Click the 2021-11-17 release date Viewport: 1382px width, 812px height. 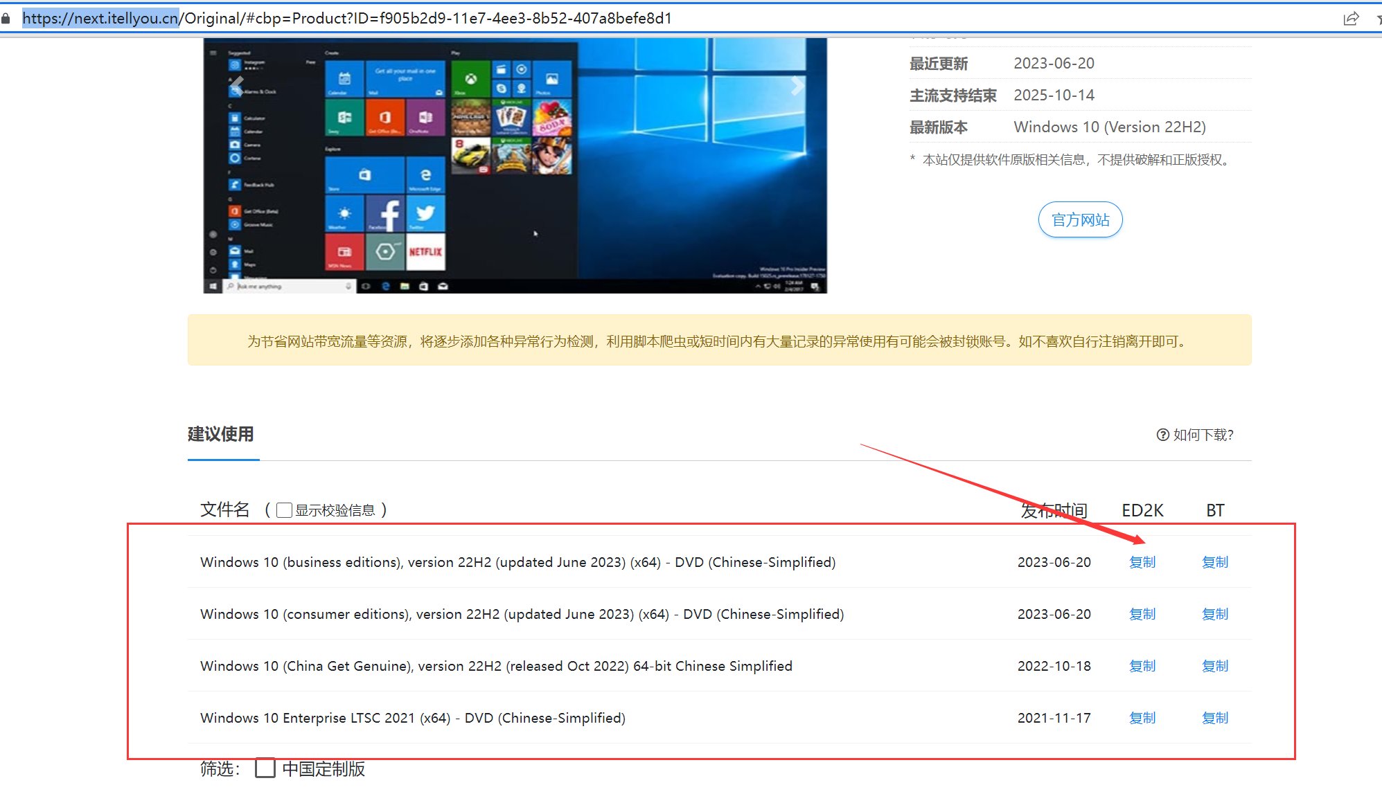[1054, 718]
